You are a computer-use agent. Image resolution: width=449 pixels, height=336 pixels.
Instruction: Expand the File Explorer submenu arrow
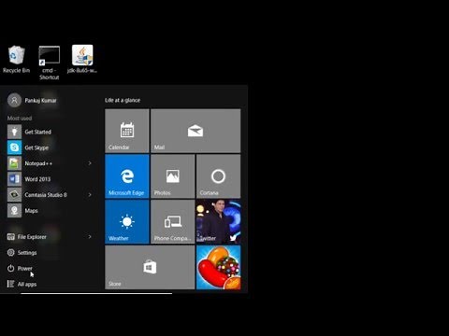pos(90,237)
